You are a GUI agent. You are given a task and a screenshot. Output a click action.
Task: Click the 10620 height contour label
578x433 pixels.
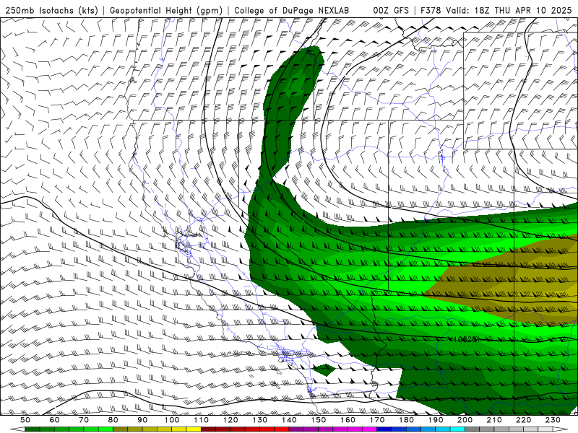(x=464, y=339)
